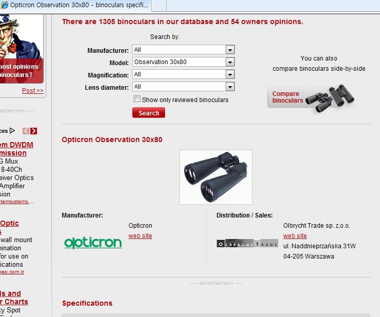This screenshot has width=380, height=317.
Task: Click the previous ad arrow icon
Action: tap(26, 131)
